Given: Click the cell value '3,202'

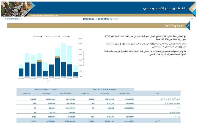Looking at the screenshot, I should point(34,117).
